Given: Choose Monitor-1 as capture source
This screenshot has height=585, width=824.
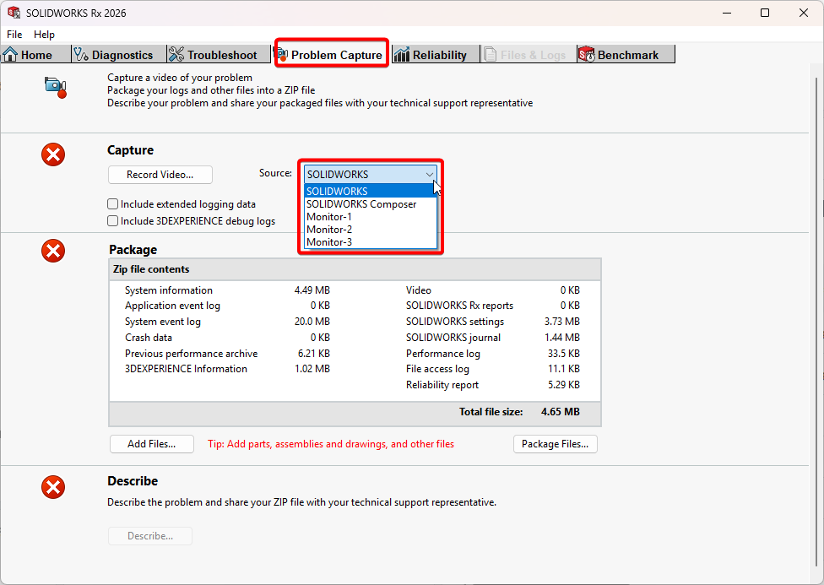Looking at the screenshot, I should pos(371,217).
